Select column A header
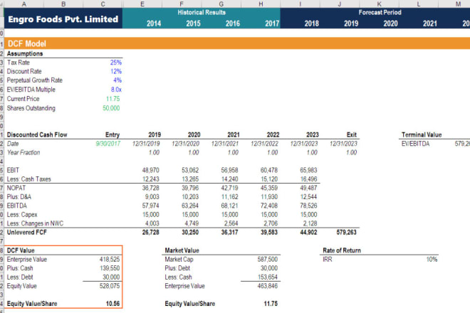The width and height of the screenshot is (470, 313). (x=24, y=4)
